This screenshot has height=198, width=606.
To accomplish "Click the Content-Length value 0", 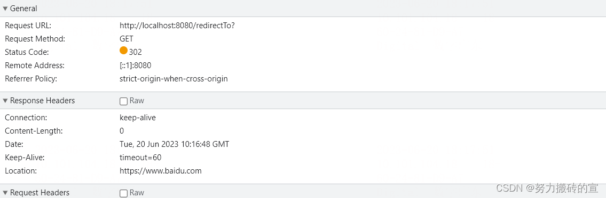I will (122, 131).
